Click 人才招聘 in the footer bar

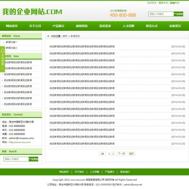[95, 172]
